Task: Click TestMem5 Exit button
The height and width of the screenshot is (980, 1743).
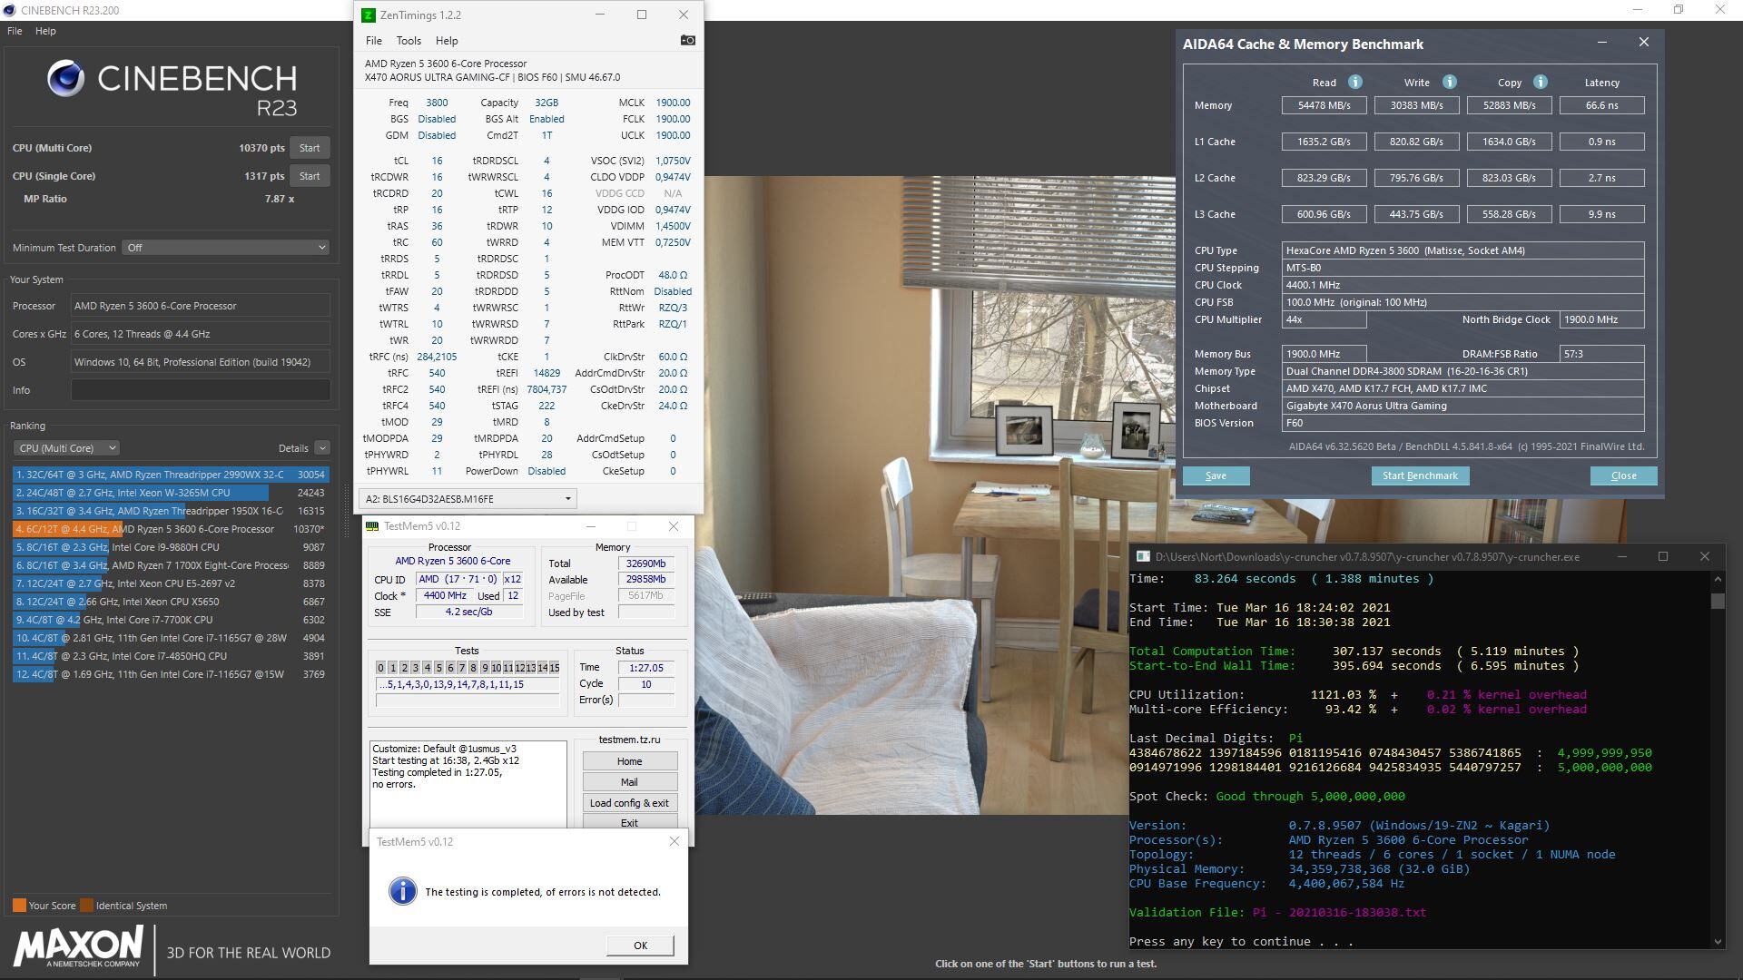Action: coord(629,823)
